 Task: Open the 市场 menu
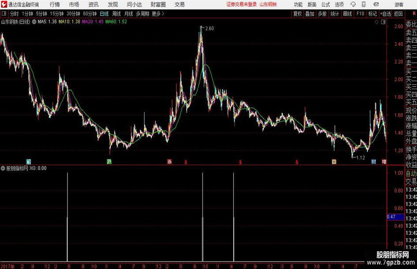(74, 4)
